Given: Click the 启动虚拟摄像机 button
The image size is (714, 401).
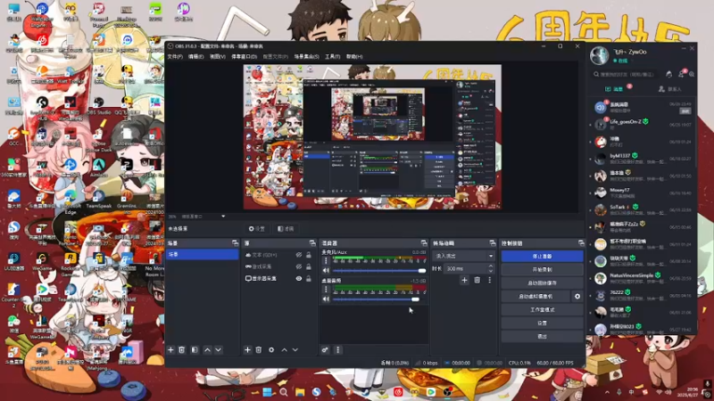Looking at the screenshot, I should (536, 297).
